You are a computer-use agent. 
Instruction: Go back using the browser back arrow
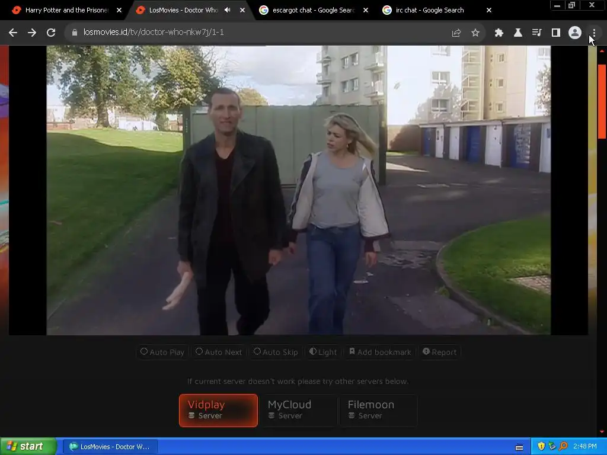tap(13, 33)
